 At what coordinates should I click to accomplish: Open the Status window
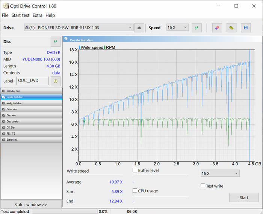coord(31,205)
